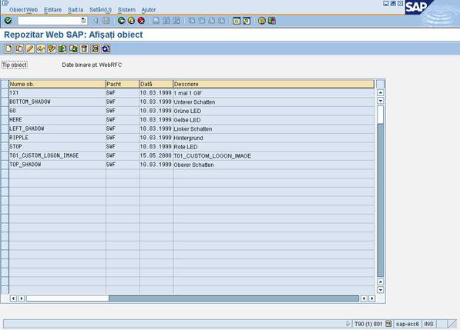The width and height of the screenshot is (460, 330).
Task: Click the Find binoculars icon
Action: [x=166, y=21]
